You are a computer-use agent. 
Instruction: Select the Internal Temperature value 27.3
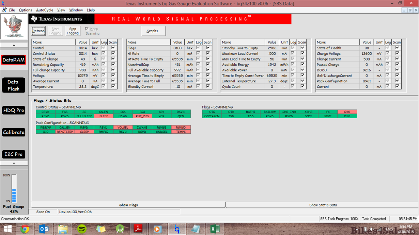272,81
